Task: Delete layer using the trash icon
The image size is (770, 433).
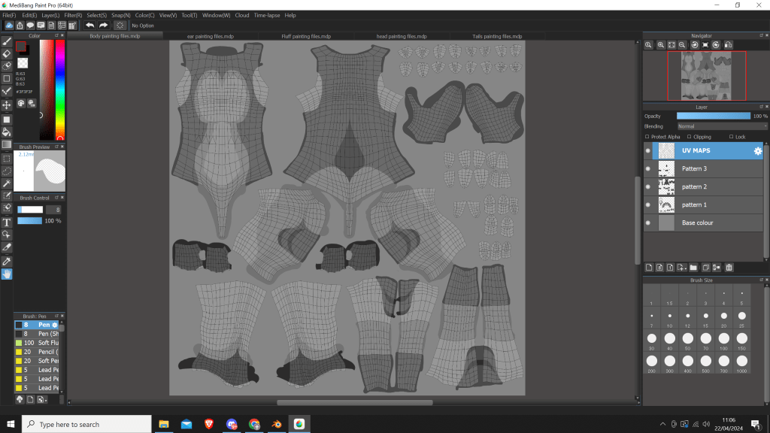Action: tap(729, 268)
